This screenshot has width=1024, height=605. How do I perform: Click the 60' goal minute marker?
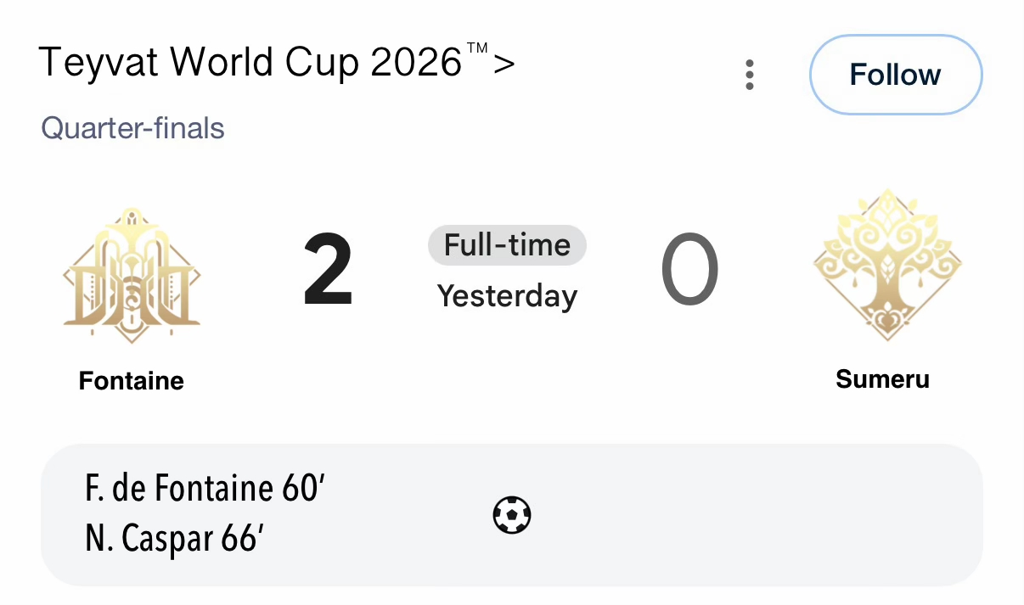(303, 490)
